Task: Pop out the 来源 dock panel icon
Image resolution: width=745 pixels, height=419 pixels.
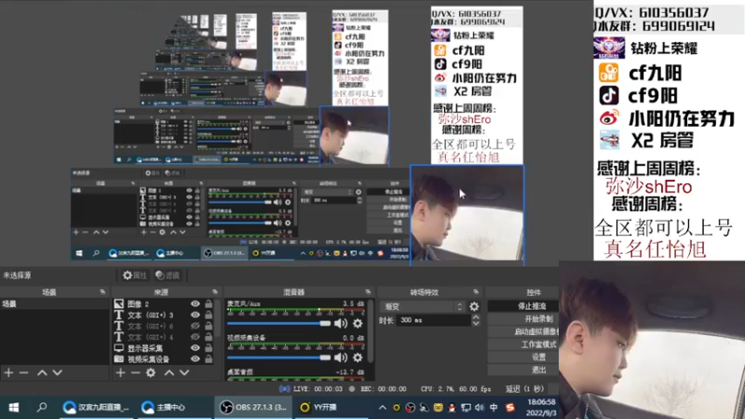Action: (215, 292)
